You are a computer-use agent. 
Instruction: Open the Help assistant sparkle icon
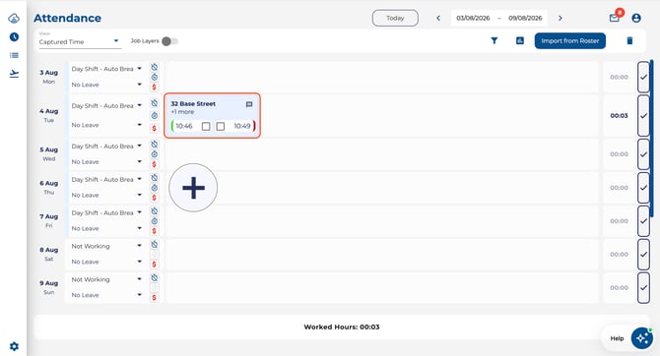point(642,338)
